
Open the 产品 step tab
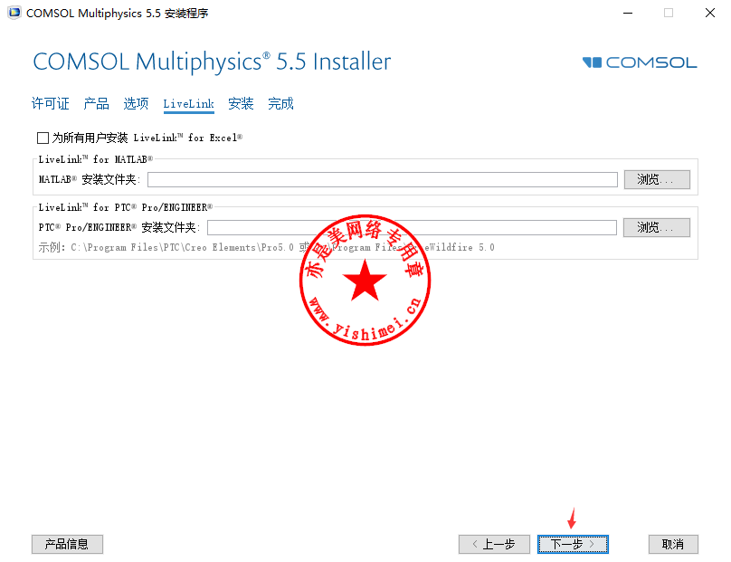(x=96, y=103)
